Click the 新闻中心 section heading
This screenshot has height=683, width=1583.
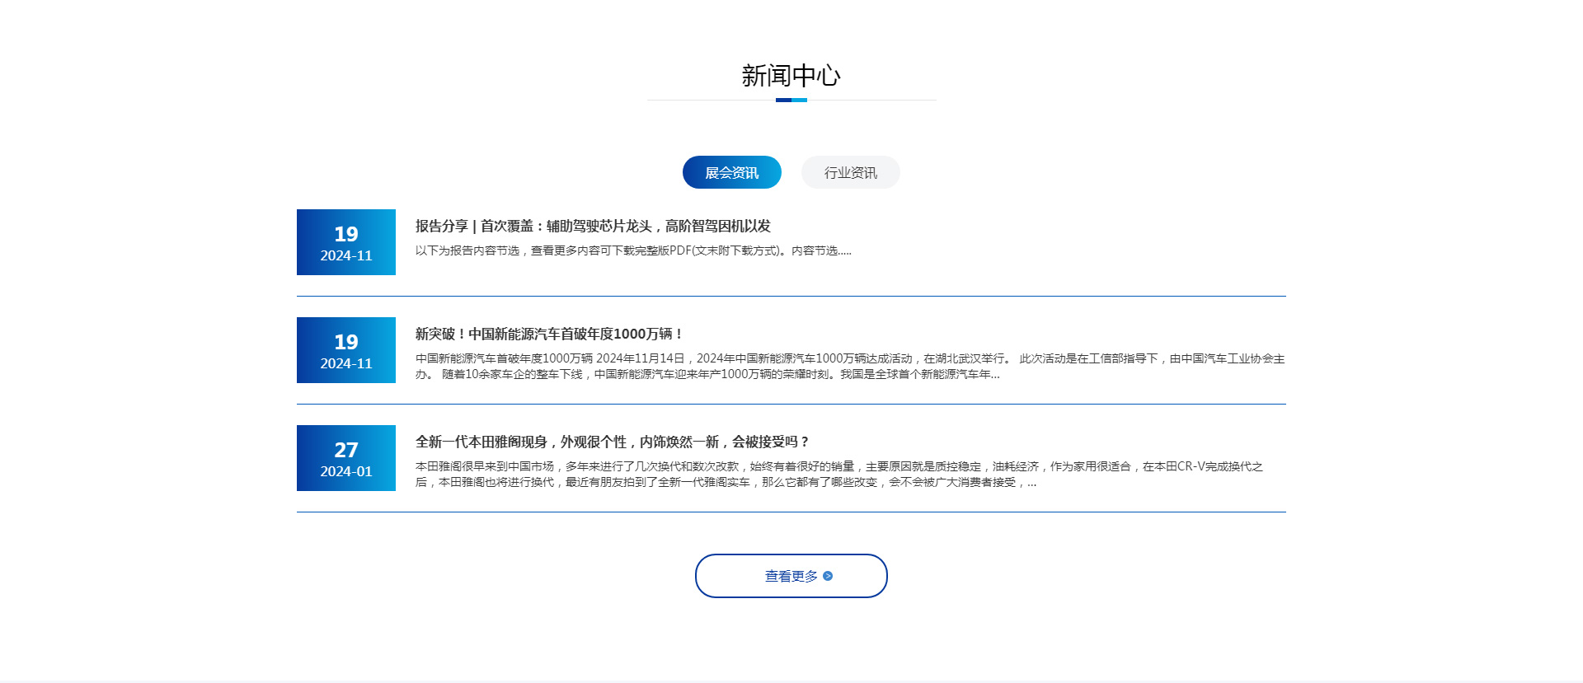click(x=791, y=76)
